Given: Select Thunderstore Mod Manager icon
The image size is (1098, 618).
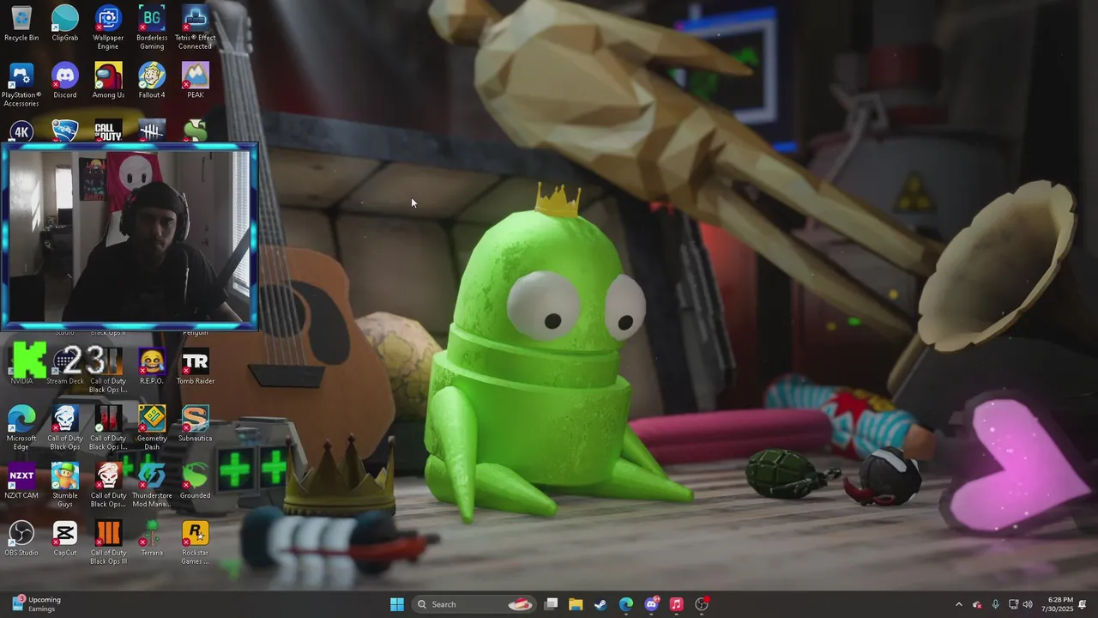Looking at the screenshot, I should click(x=152, y=485).
